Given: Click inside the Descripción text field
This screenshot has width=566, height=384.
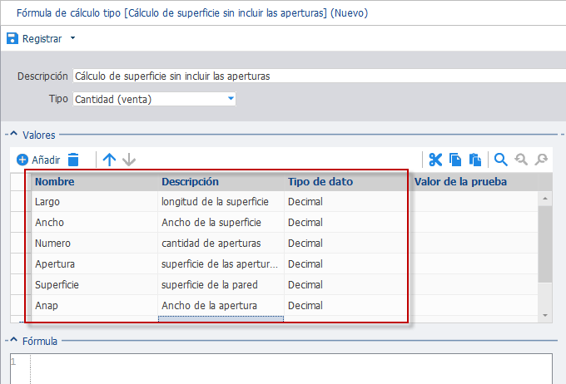Looking at the screenshot, I should click(x=319, y=76).
